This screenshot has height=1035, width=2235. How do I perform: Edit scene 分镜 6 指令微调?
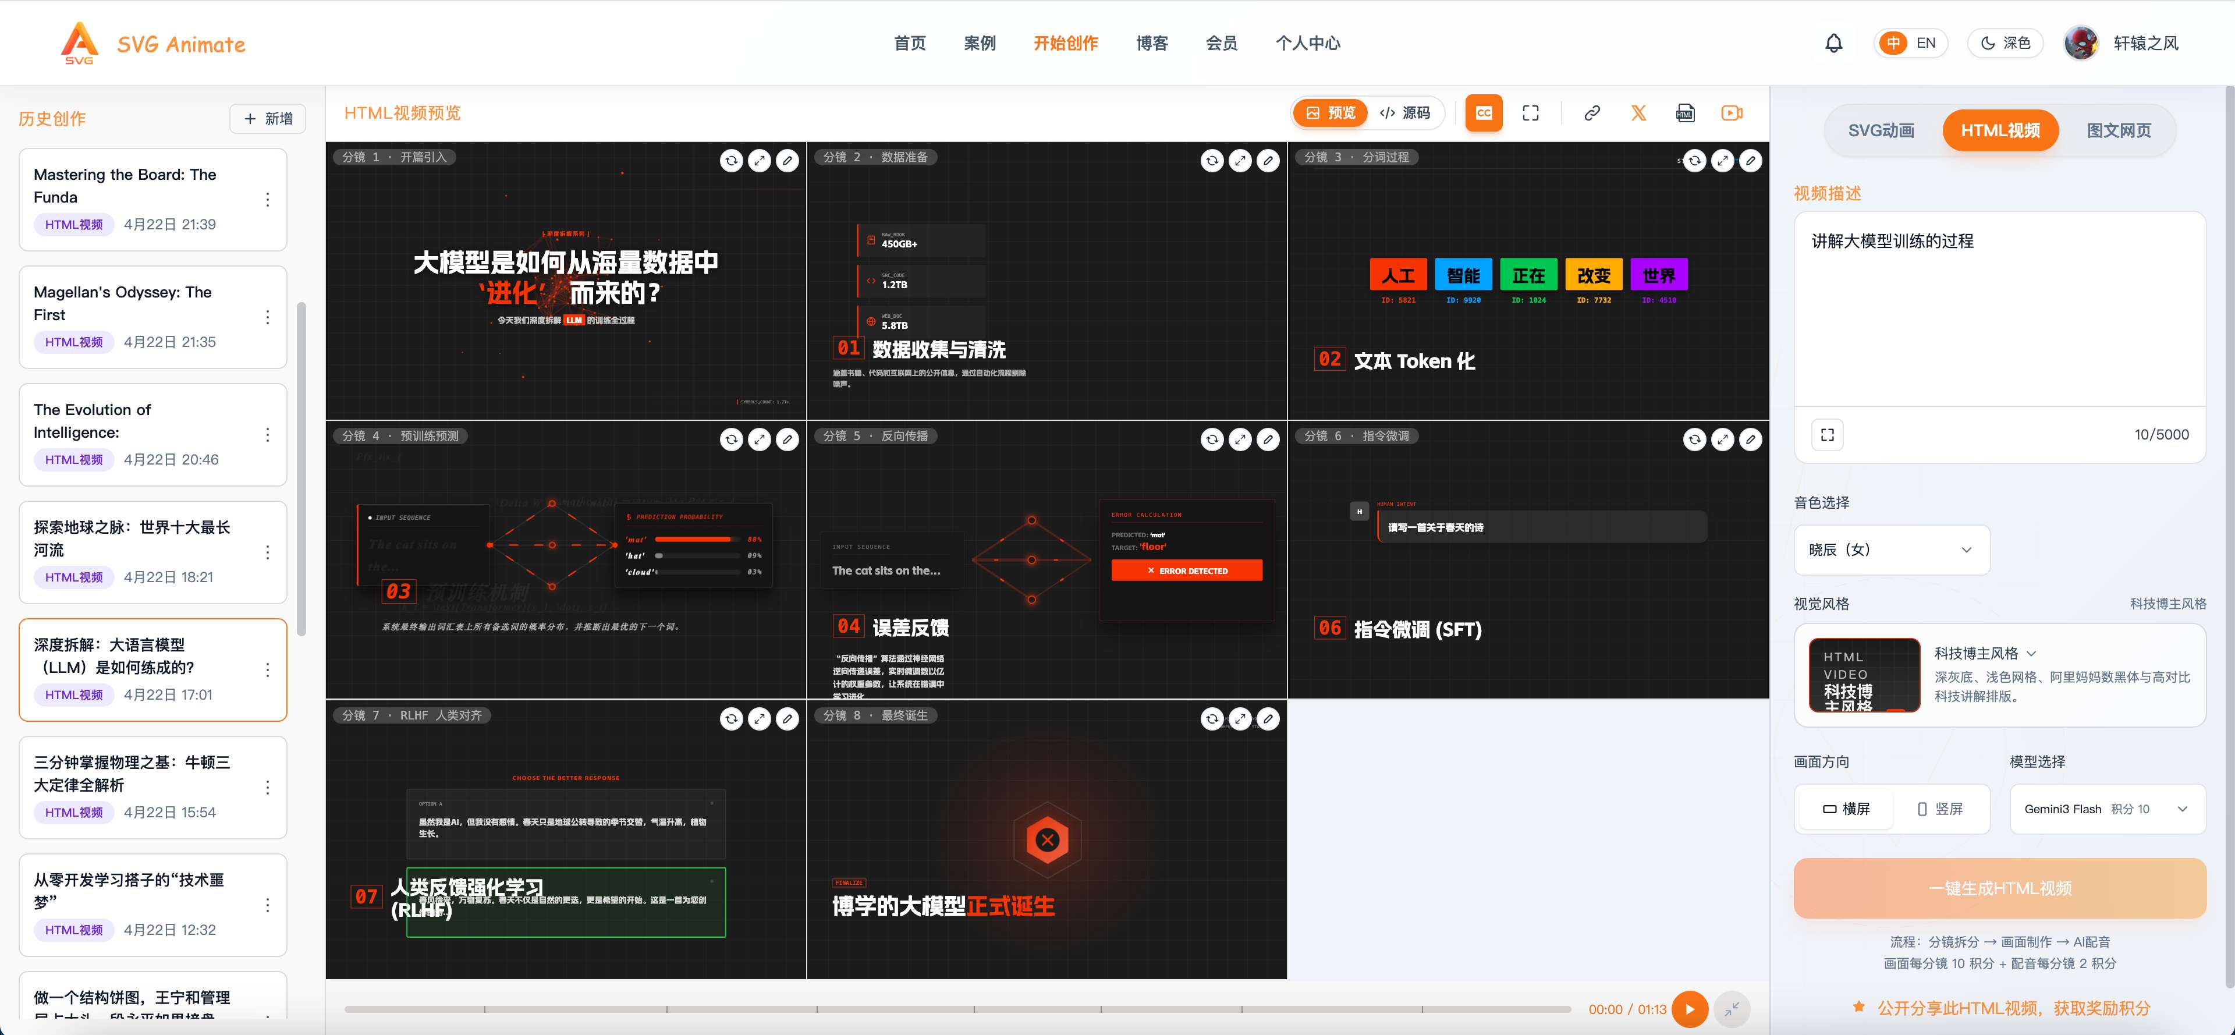pos(1750,440)
